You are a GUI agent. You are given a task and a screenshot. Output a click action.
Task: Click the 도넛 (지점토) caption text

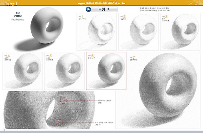click(x=18, y=15)
